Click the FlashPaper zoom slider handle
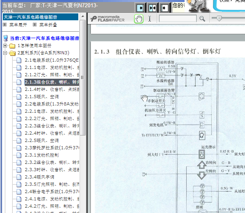245x213 pixels. pyautogui.click(x=219, y=18)
